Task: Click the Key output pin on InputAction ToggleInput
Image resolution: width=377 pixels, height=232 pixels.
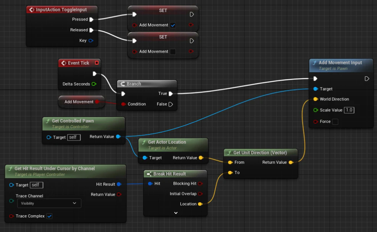Action: 91,40
